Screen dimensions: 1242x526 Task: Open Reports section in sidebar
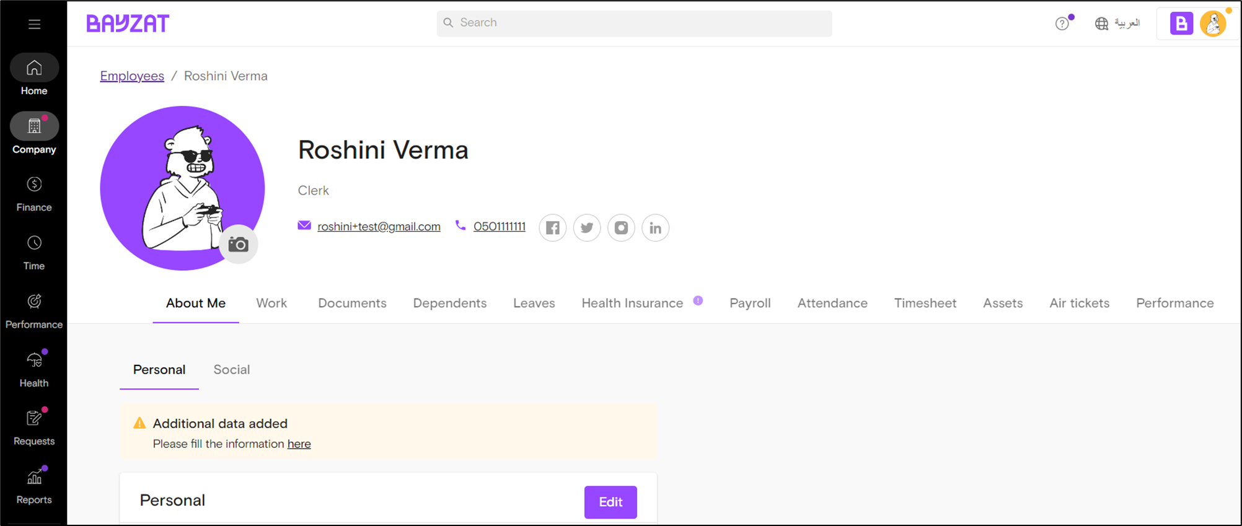(x=34, y=487)
